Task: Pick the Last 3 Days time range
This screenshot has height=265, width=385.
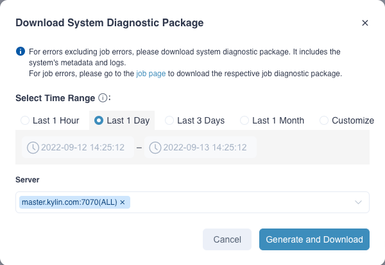Action: tap(169, 120)
